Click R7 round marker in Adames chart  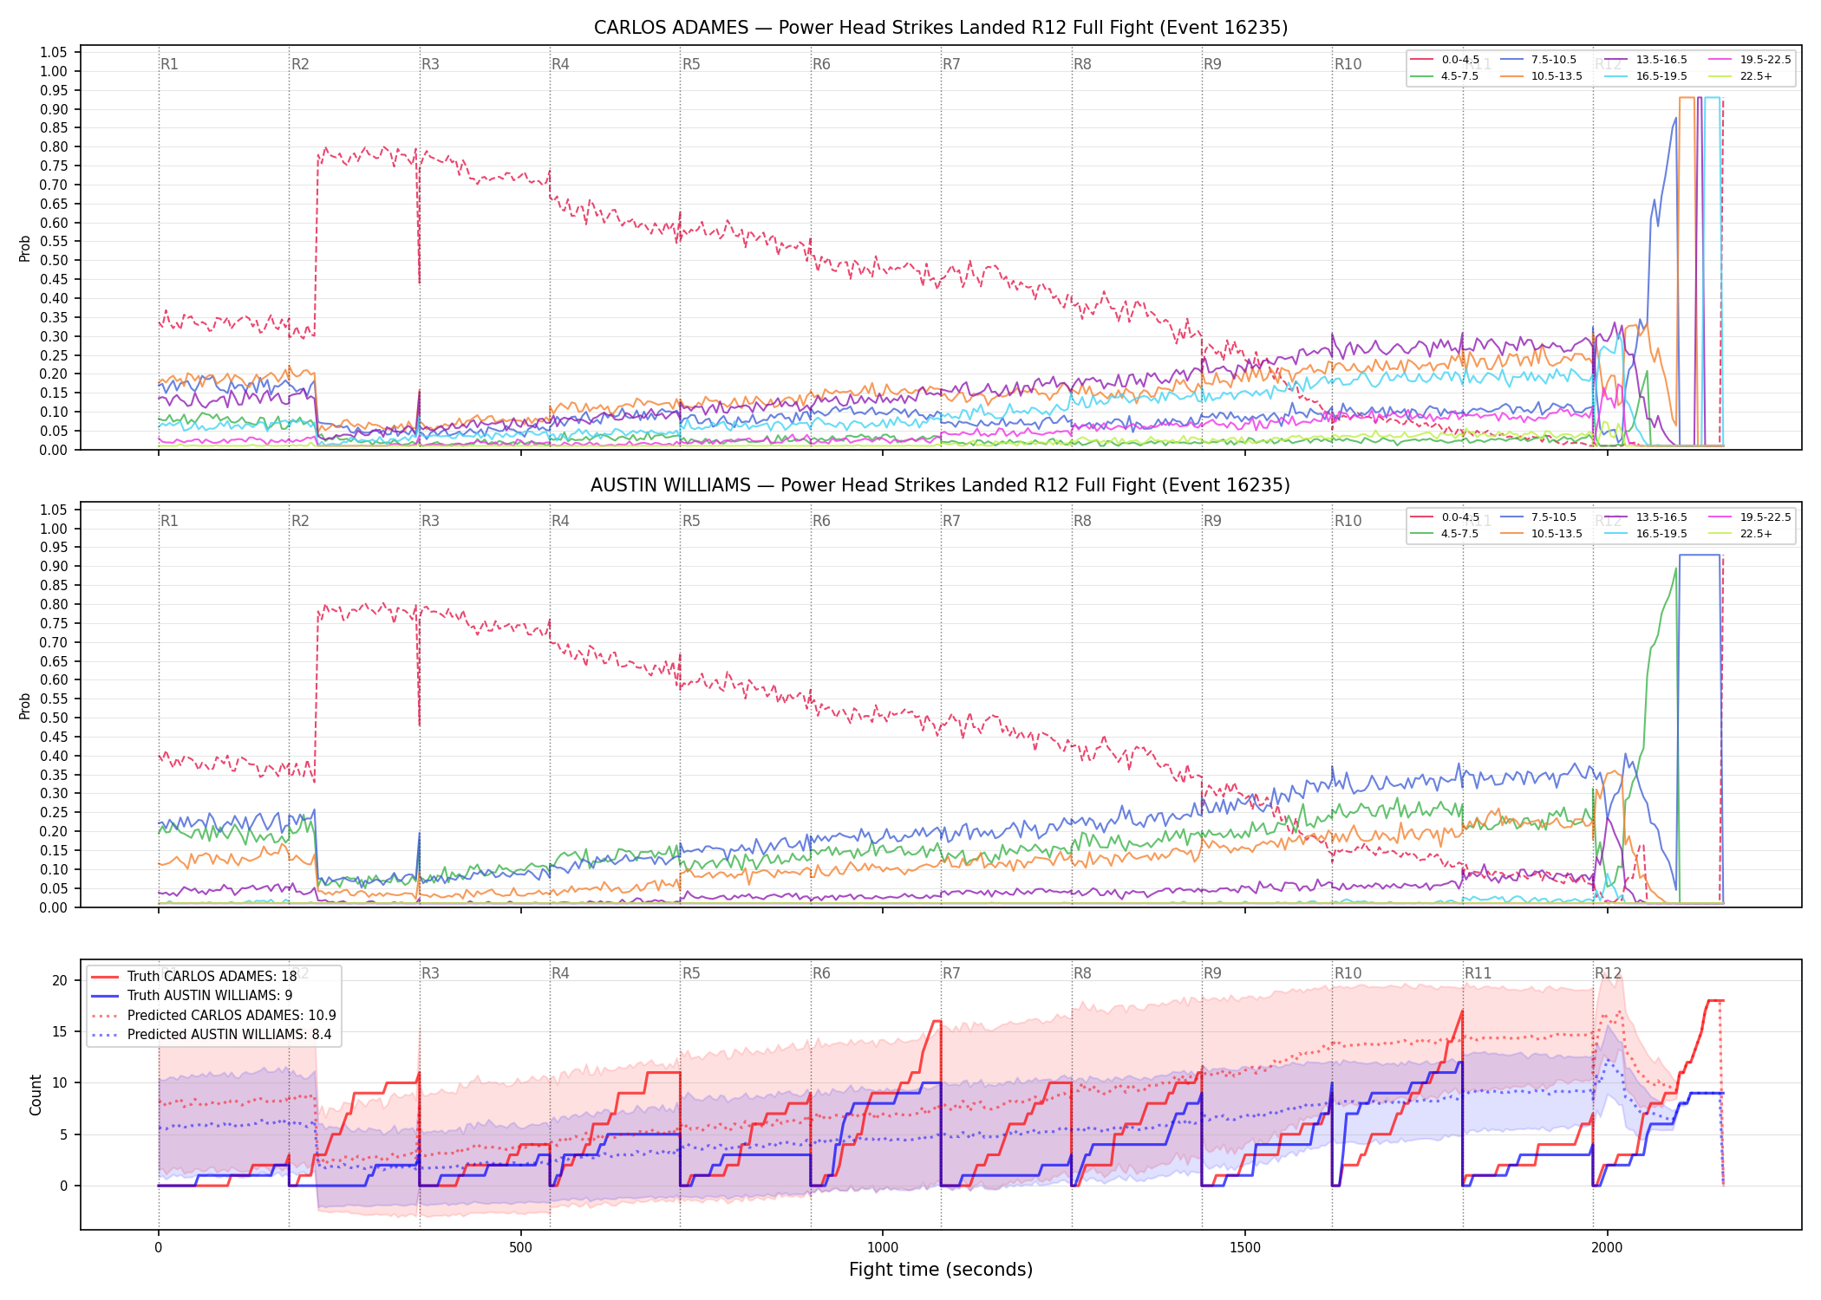(951, 64)
